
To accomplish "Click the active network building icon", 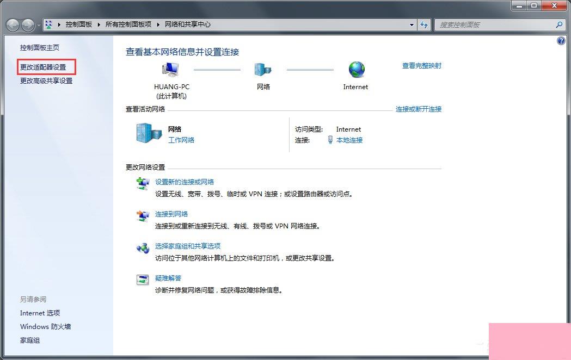I will pyautogui.click(x=149, y=133).
